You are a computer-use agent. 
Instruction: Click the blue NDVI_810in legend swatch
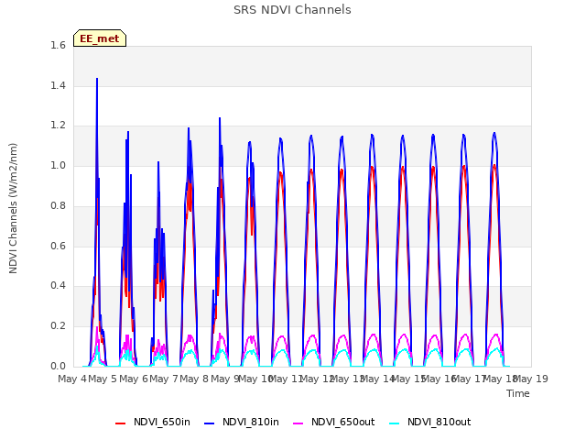point(210,423)
